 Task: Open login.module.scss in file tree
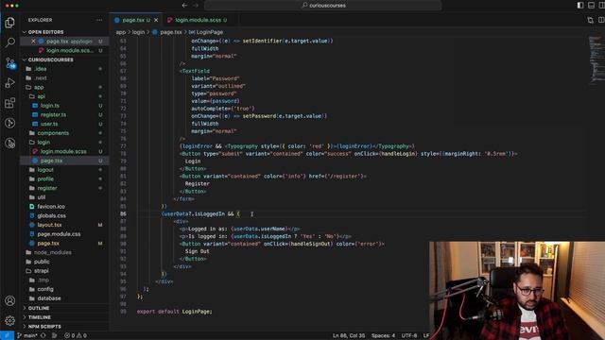click(64, 151)
